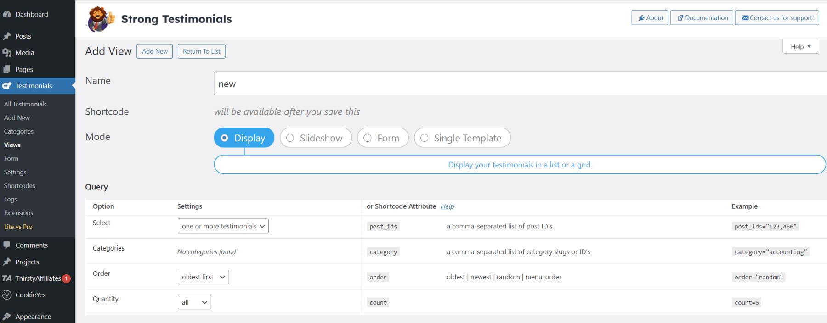
Task: Select the Slideshow mode radio button
Action: [x=290, y=138]
